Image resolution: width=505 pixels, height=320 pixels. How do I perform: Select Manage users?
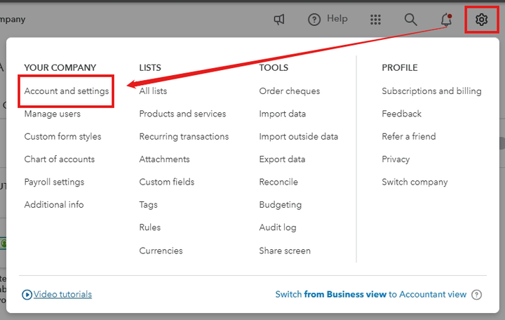(53, 114)
